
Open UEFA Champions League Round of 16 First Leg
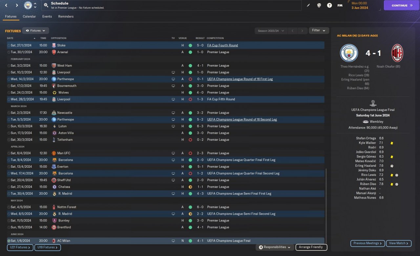click(x=240, y=79)
